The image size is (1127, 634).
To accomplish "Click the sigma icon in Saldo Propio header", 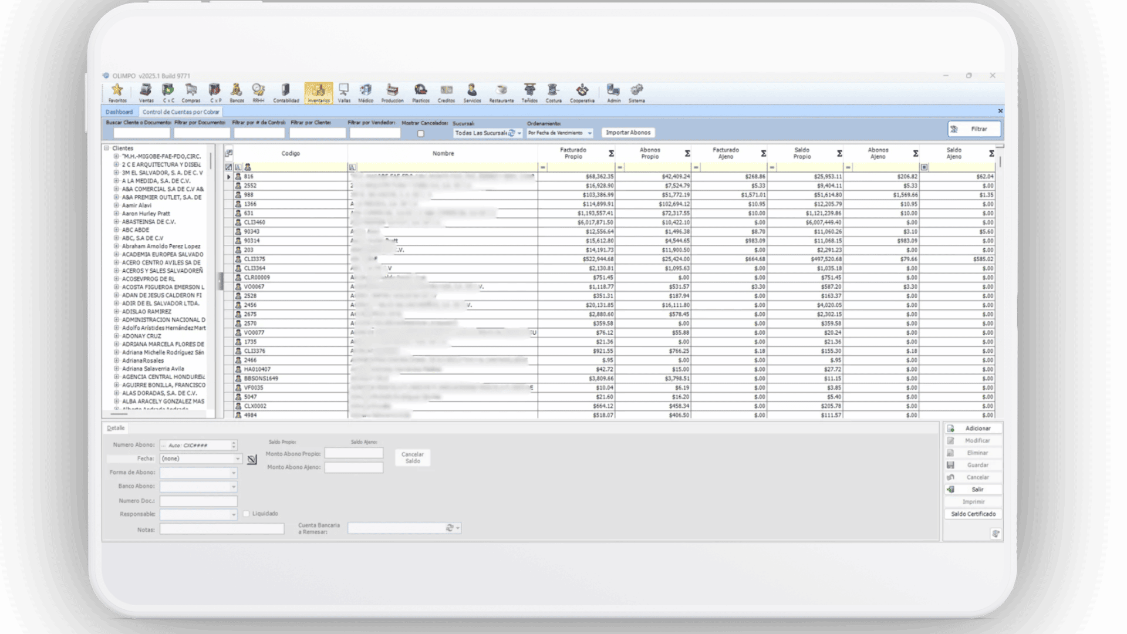I will click(x=839, y=153).
